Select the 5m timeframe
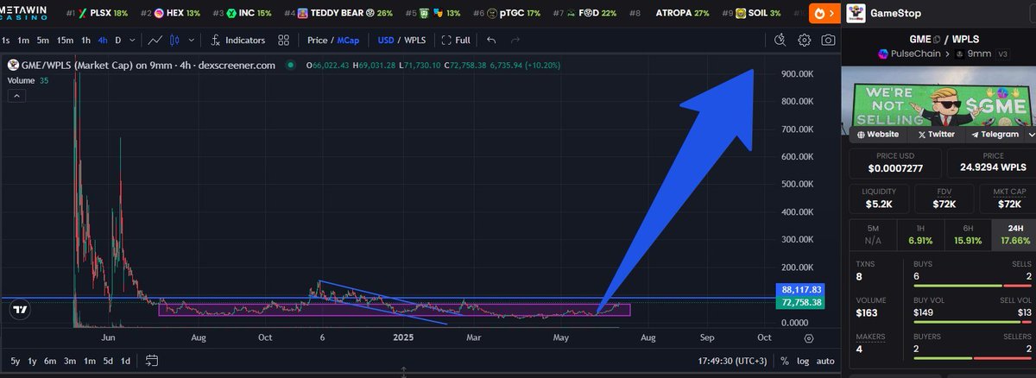Image resolution: width=1036 pixels, height=378 pixels. (x=43, y=41)
